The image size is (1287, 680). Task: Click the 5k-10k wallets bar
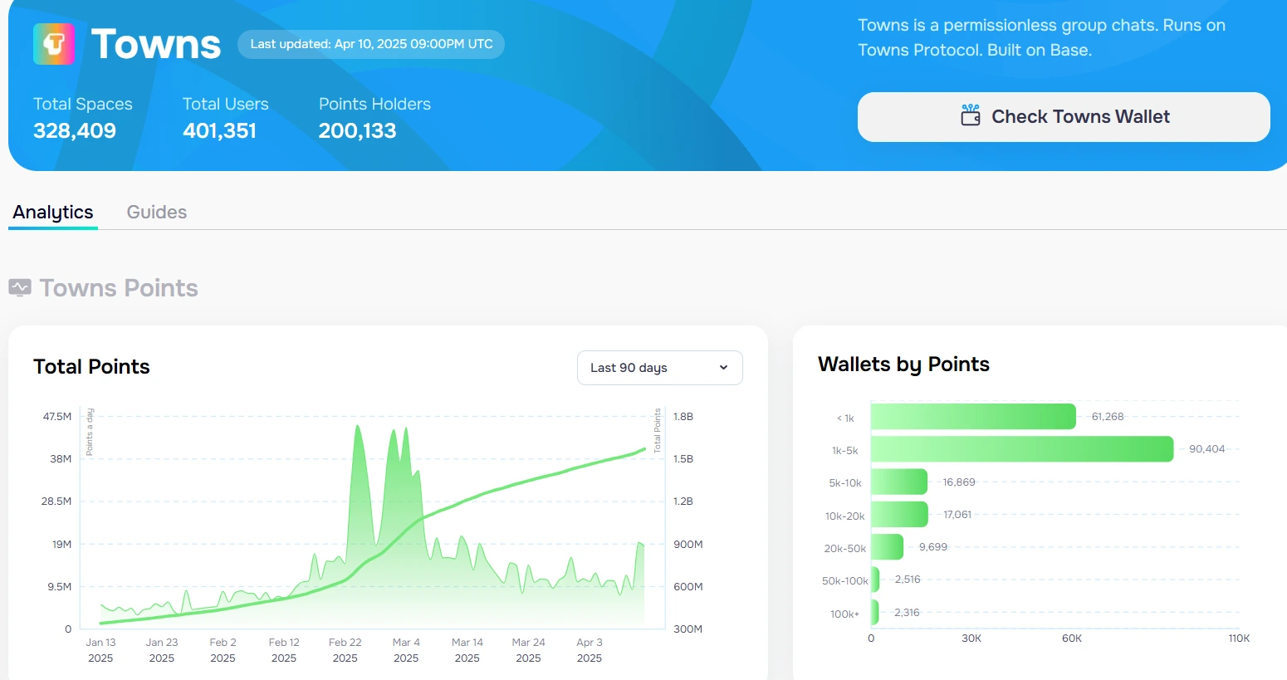tap(899, 482)
